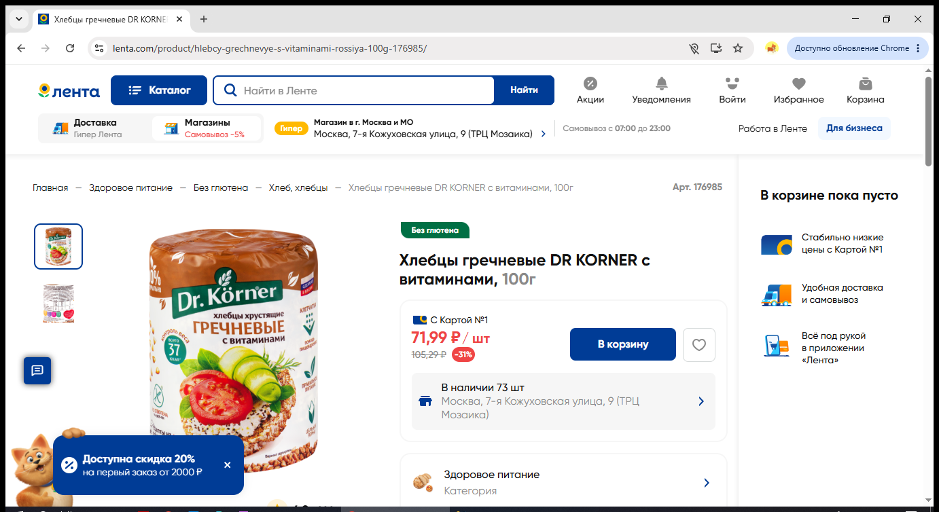Click the Для бизнеса button

(854, 128)
